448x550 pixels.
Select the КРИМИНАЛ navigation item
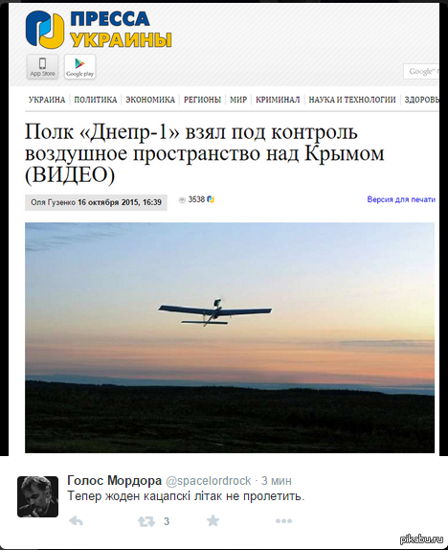click(278, 100)
